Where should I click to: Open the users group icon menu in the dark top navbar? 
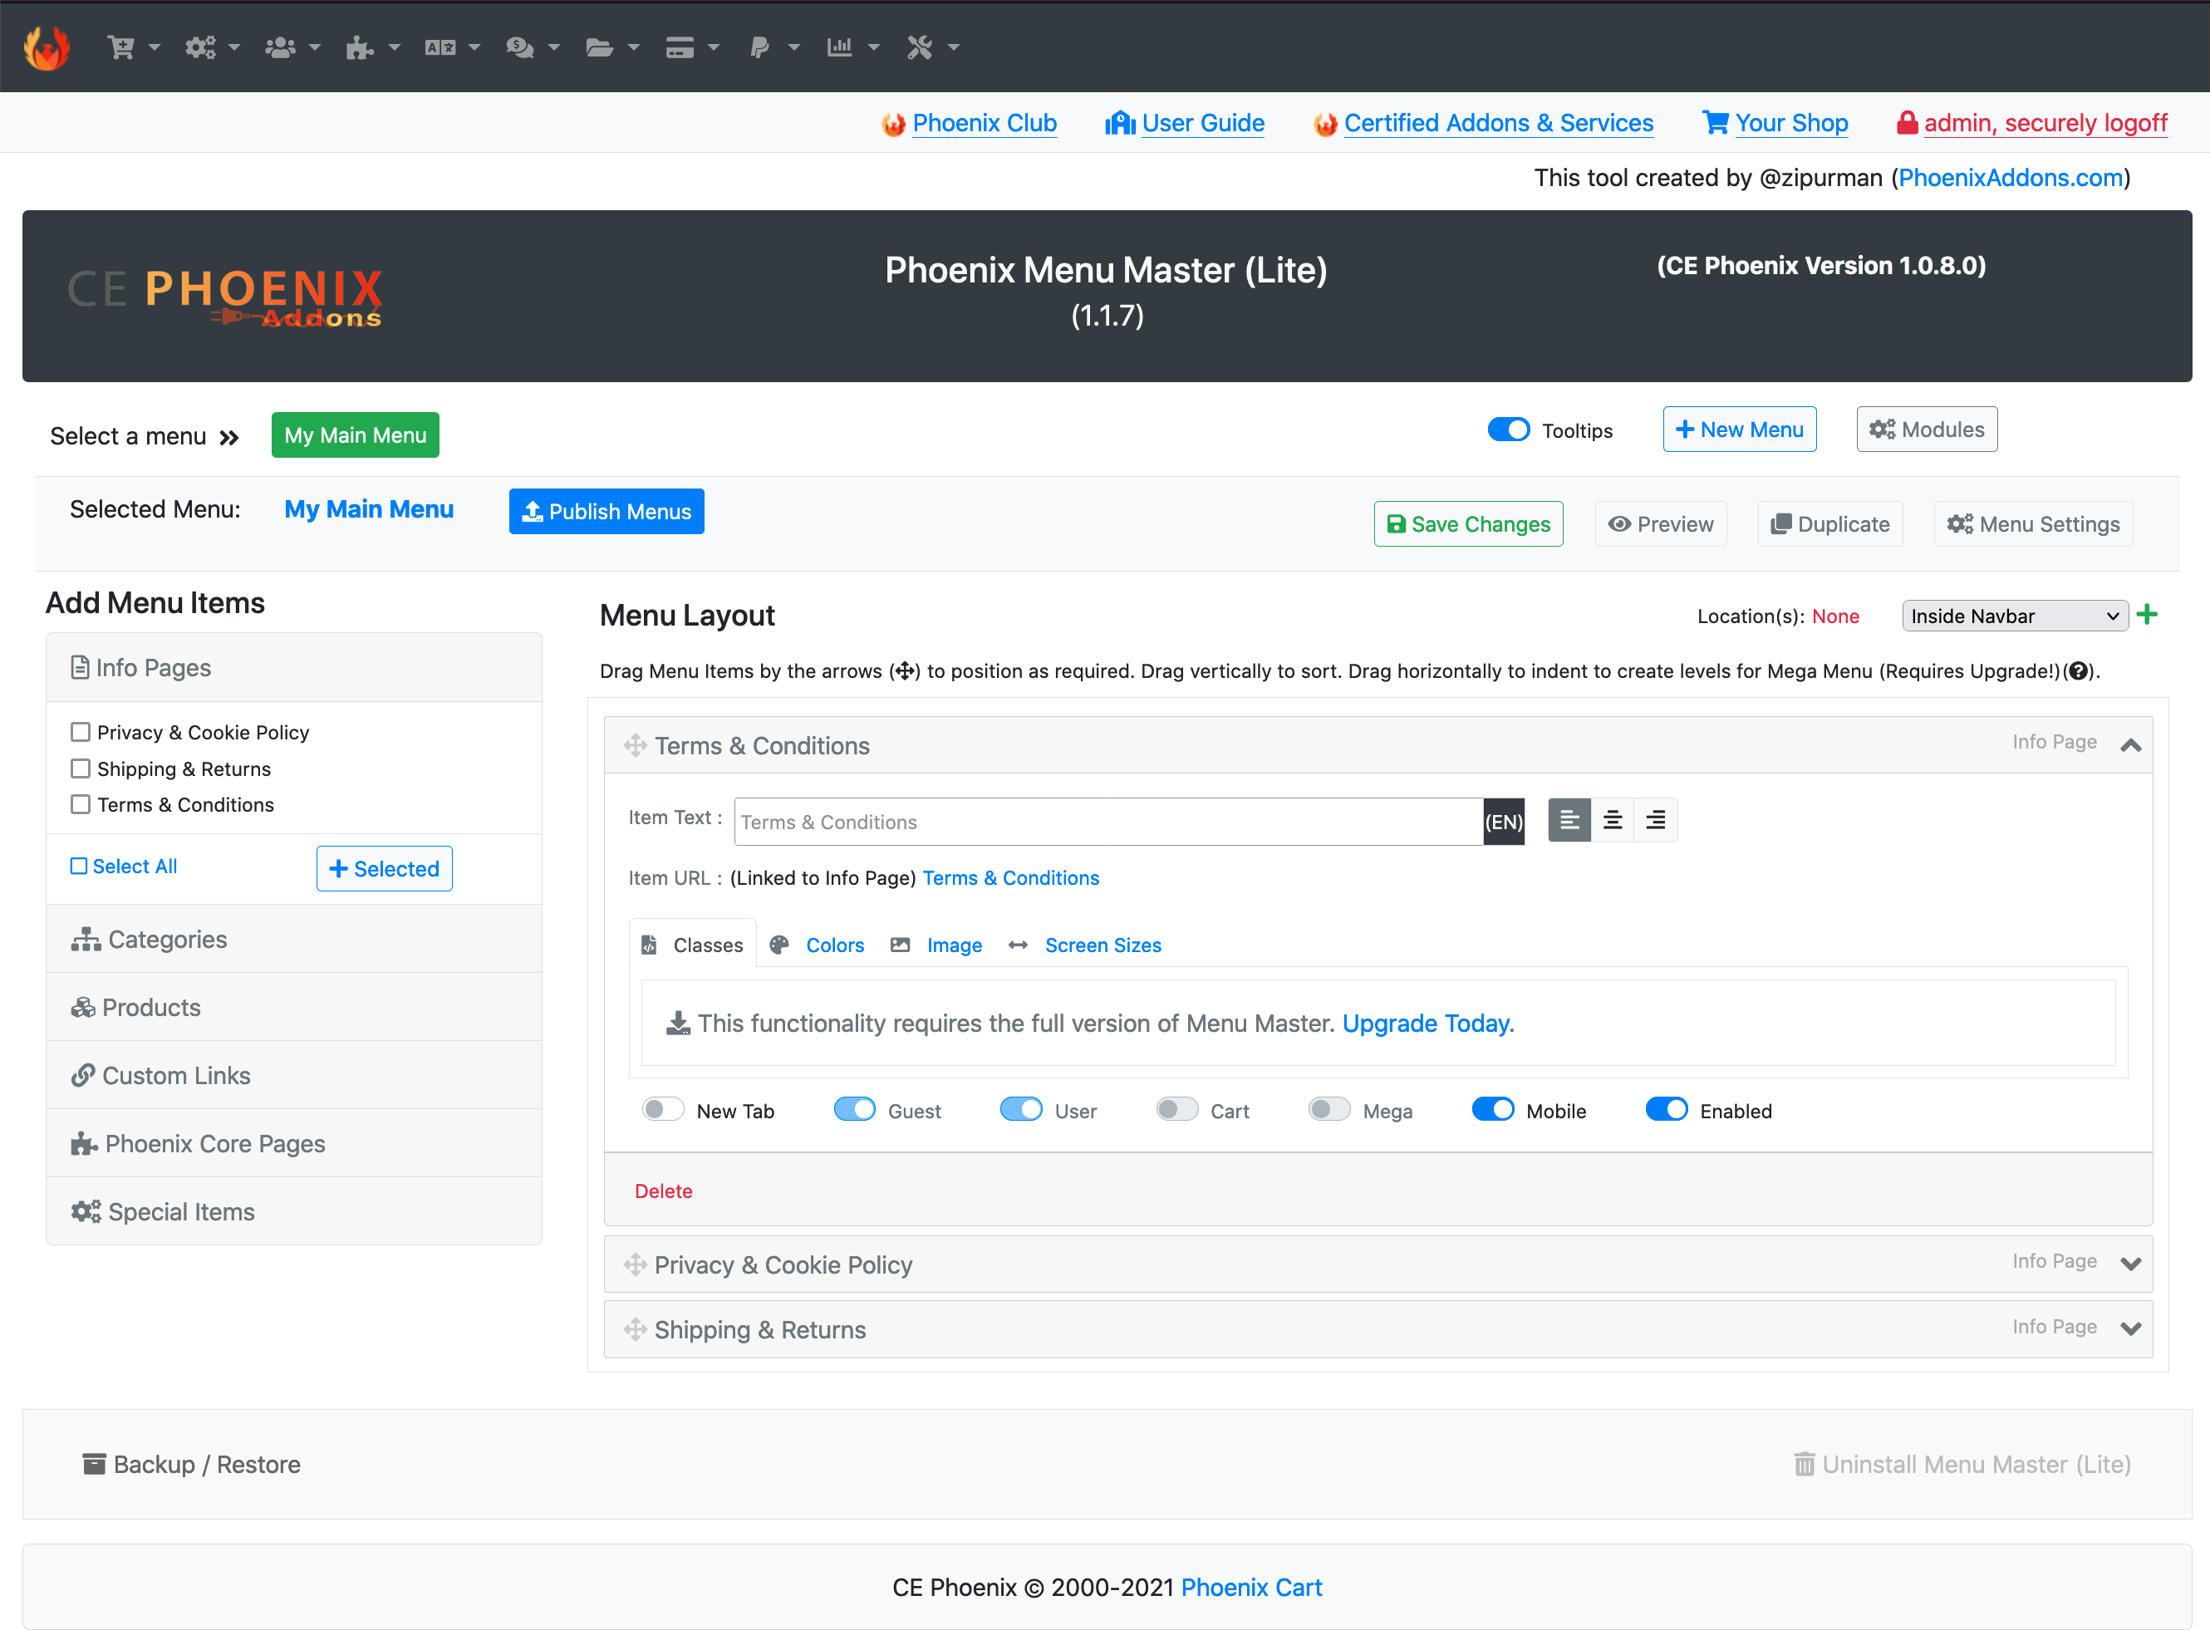click(292, 47)
